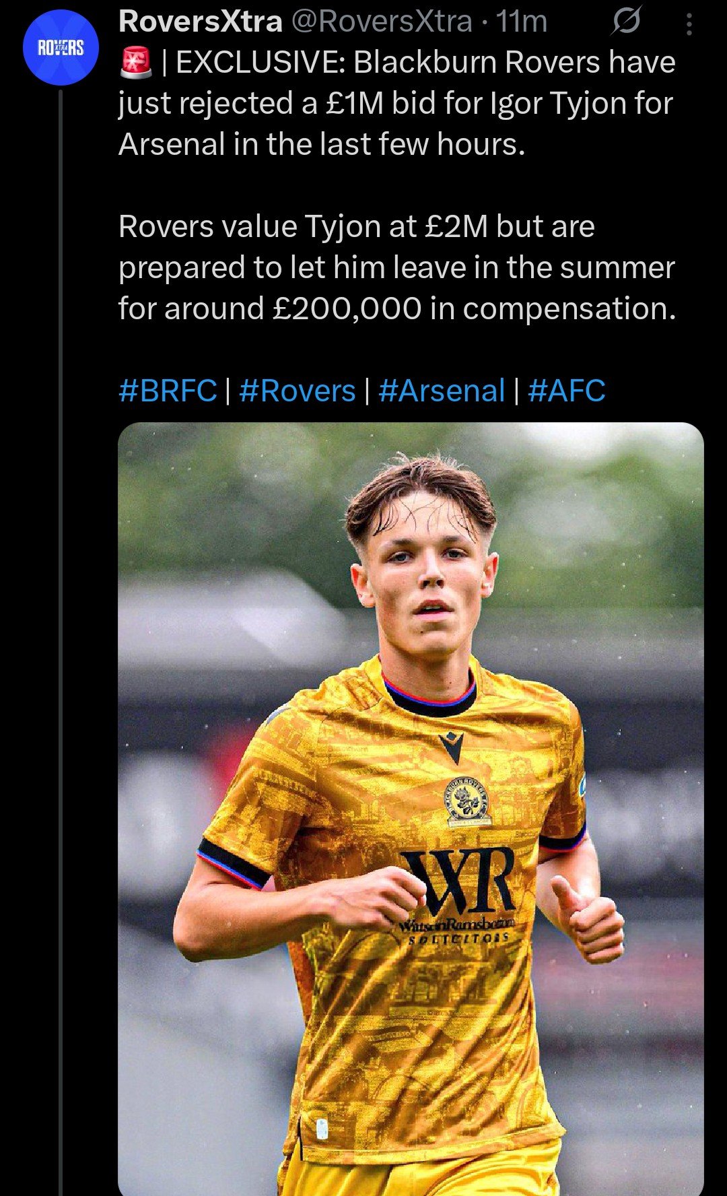Click the Grok slashed-circle icon
The image size is (727, 1196).
pyautogui.click(x=625, y=24)
